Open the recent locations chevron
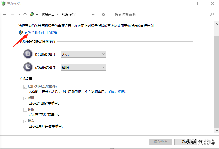The image size is (219, 149). tap(19, 15)
